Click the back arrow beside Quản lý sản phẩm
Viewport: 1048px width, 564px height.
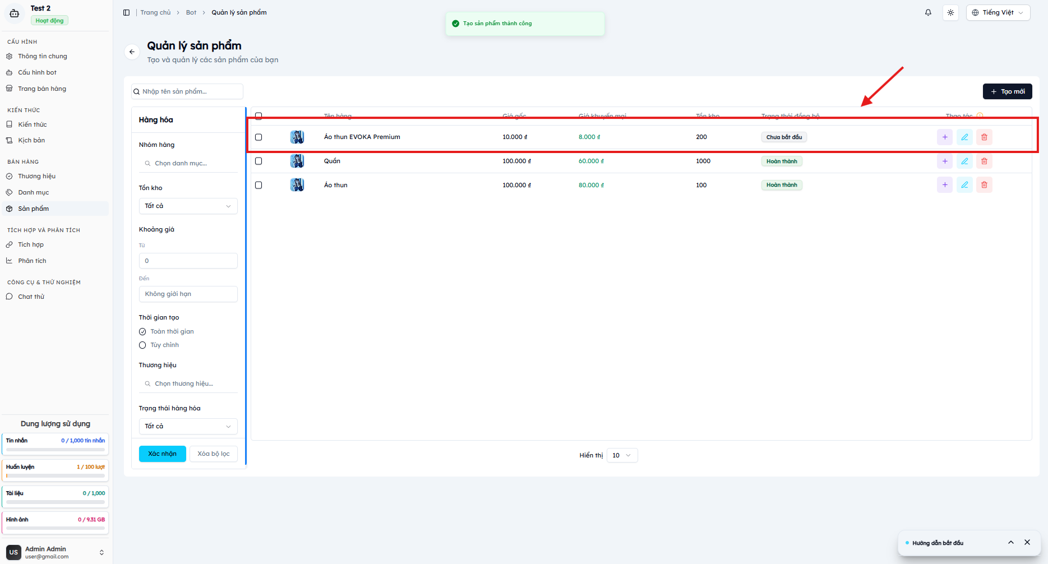pos(132,52)
